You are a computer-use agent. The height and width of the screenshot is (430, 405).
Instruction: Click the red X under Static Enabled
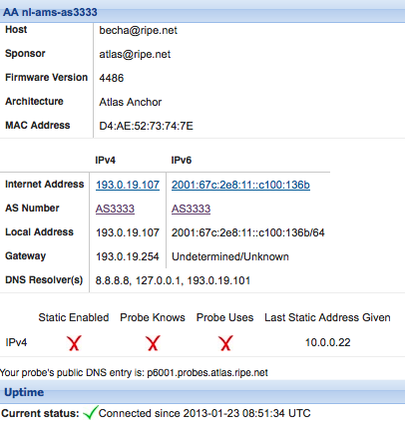click(74, 343)
